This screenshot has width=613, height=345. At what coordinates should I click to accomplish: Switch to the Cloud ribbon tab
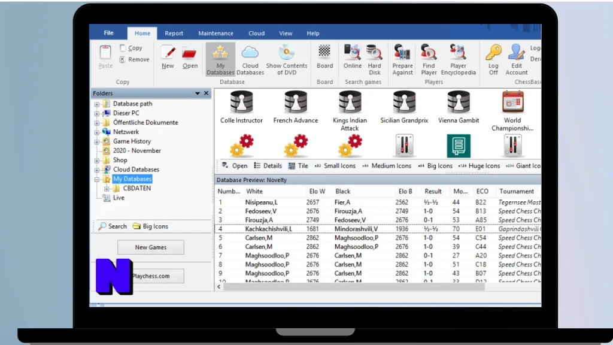[x=256, y=34]
